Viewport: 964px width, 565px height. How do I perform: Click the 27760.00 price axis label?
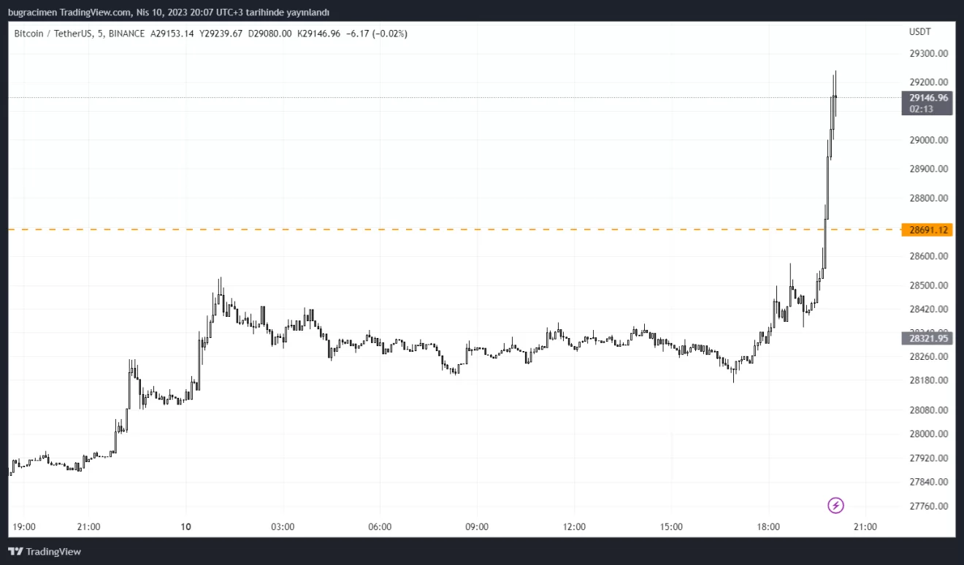[928, 506]
